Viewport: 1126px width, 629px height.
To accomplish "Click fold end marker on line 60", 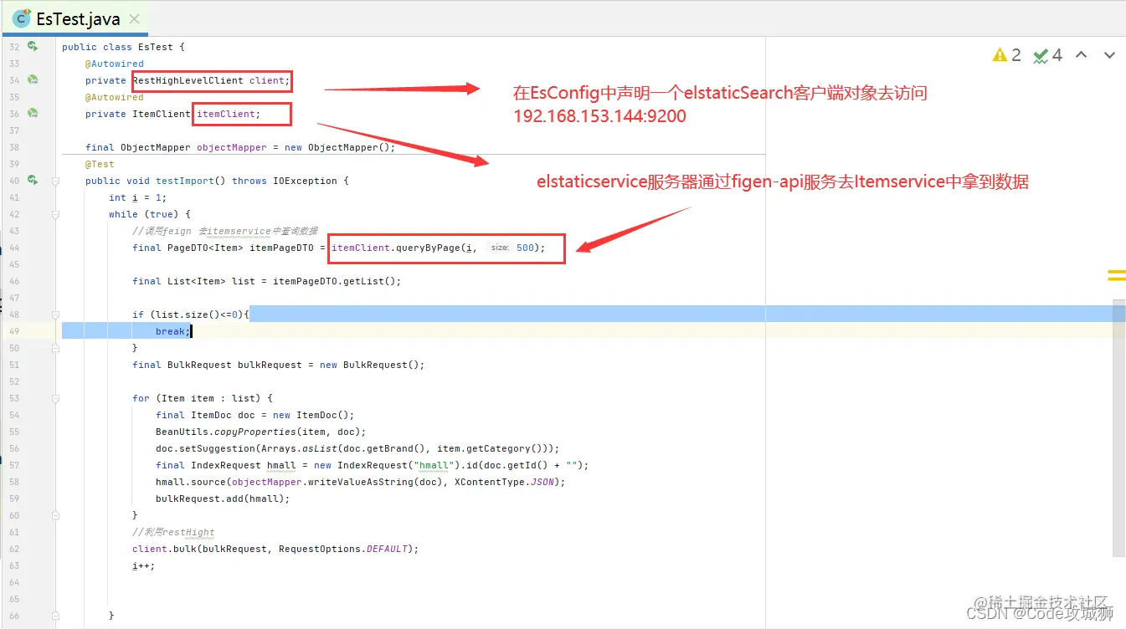I will pyautogui.click(x=56, y=515).
